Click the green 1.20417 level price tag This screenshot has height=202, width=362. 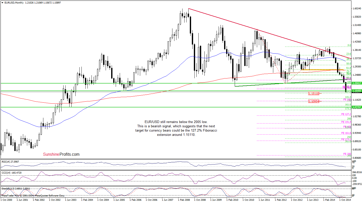tap(357, 83)
